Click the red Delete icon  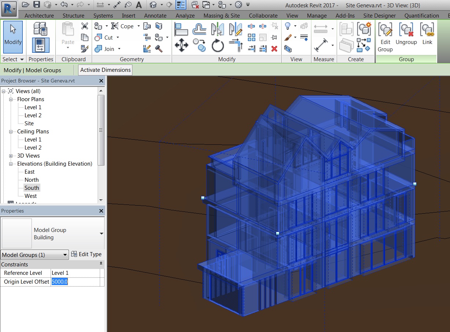coord(275,49)
